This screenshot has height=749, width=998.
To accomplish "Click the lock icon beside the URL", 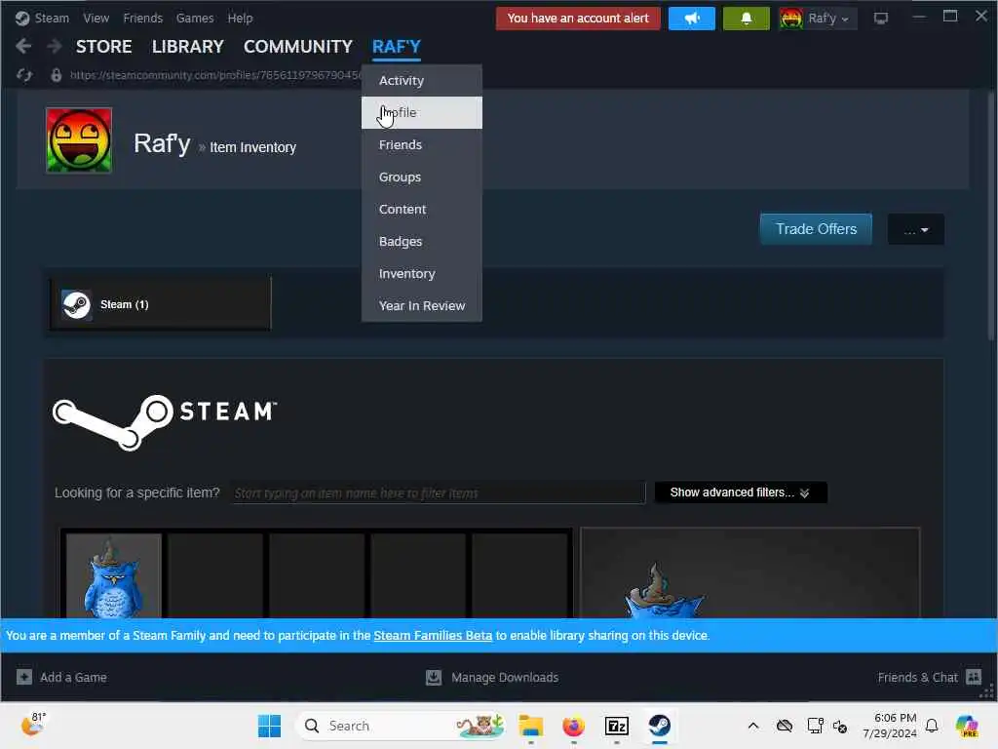I will (x=56, y=75).
